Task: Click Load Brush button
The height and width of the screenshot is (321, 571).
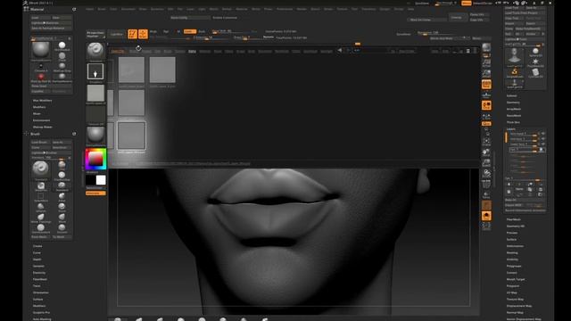Action: tap(40, 143)
